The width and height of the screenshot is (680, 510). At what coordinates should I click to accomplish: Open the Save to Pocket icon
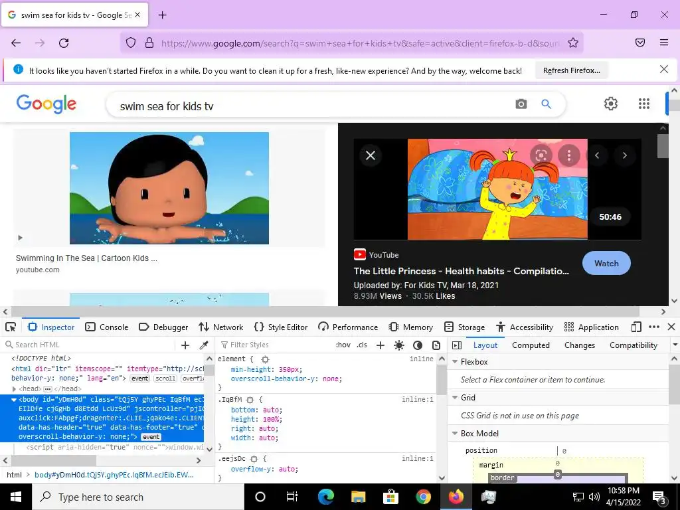click(x=639, y=42)
